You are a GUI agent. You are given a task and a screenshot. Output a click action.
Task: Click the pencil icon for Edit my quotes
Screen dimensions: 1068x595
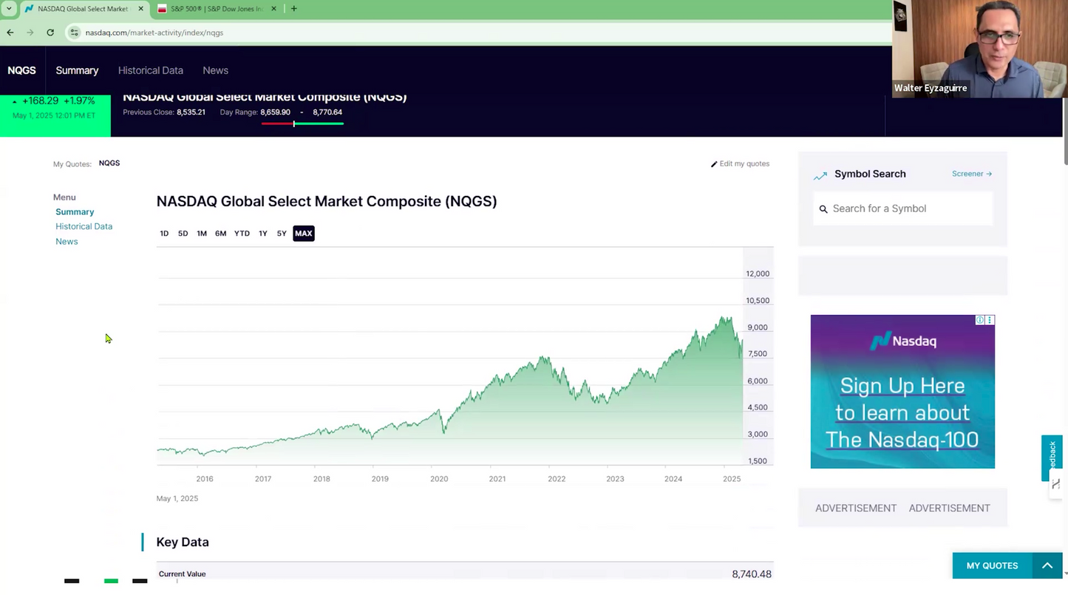click(714, 164)
